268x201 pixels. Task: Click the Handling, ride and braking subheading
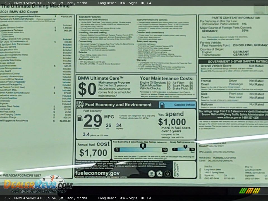[x=92, y=32]
